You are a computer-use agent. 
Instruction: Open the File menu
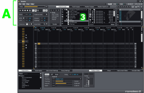click(x=20, y=4)
